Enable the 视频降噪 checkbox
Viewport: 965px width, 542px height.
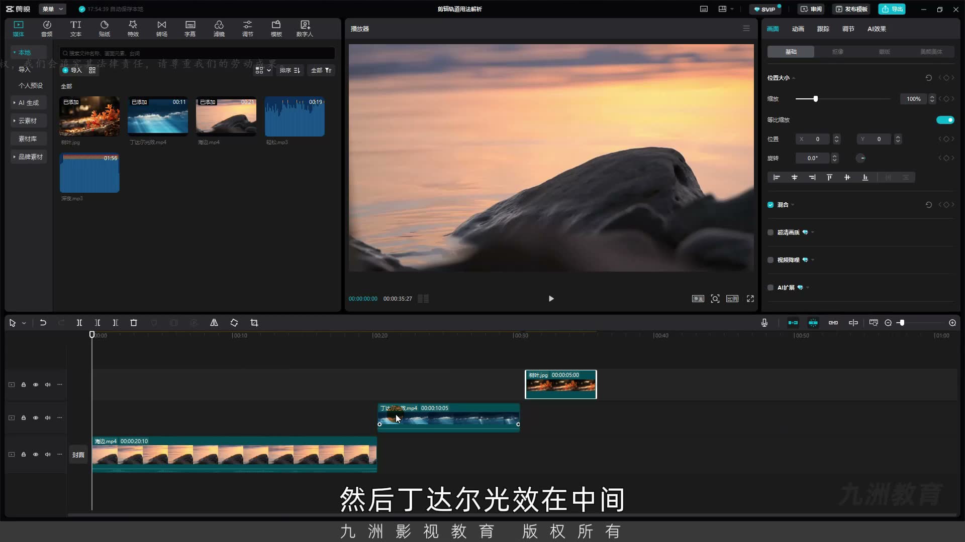coord(770,260)
